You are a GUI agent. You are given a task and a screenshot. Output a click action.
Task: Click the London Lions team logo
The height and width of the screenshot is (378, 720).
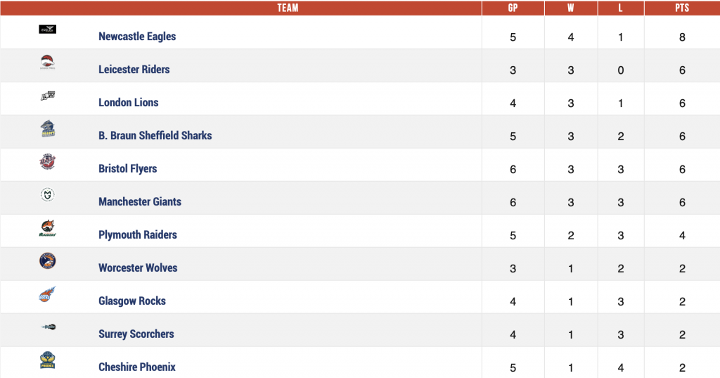coord(48,96)
